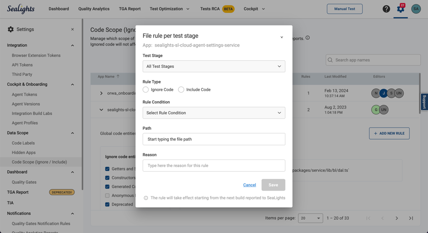Image resolution: width=428 pixels, height=233 pixels.
Task: Select Ignore Code radio button
Action: [x=146, y=90]
